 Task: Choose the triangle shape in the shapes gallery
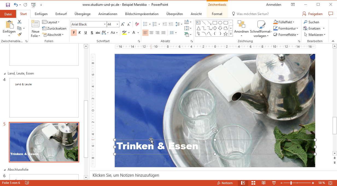198,28
